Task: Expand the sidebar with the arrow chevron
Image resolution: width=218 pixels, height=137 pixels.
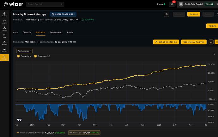Action: [x=10, y=12]
